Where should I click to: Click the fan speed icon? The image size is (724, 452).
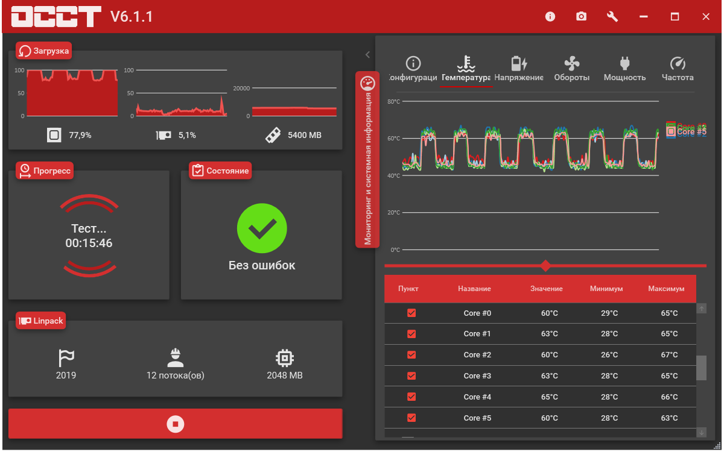tap(571, 63)
